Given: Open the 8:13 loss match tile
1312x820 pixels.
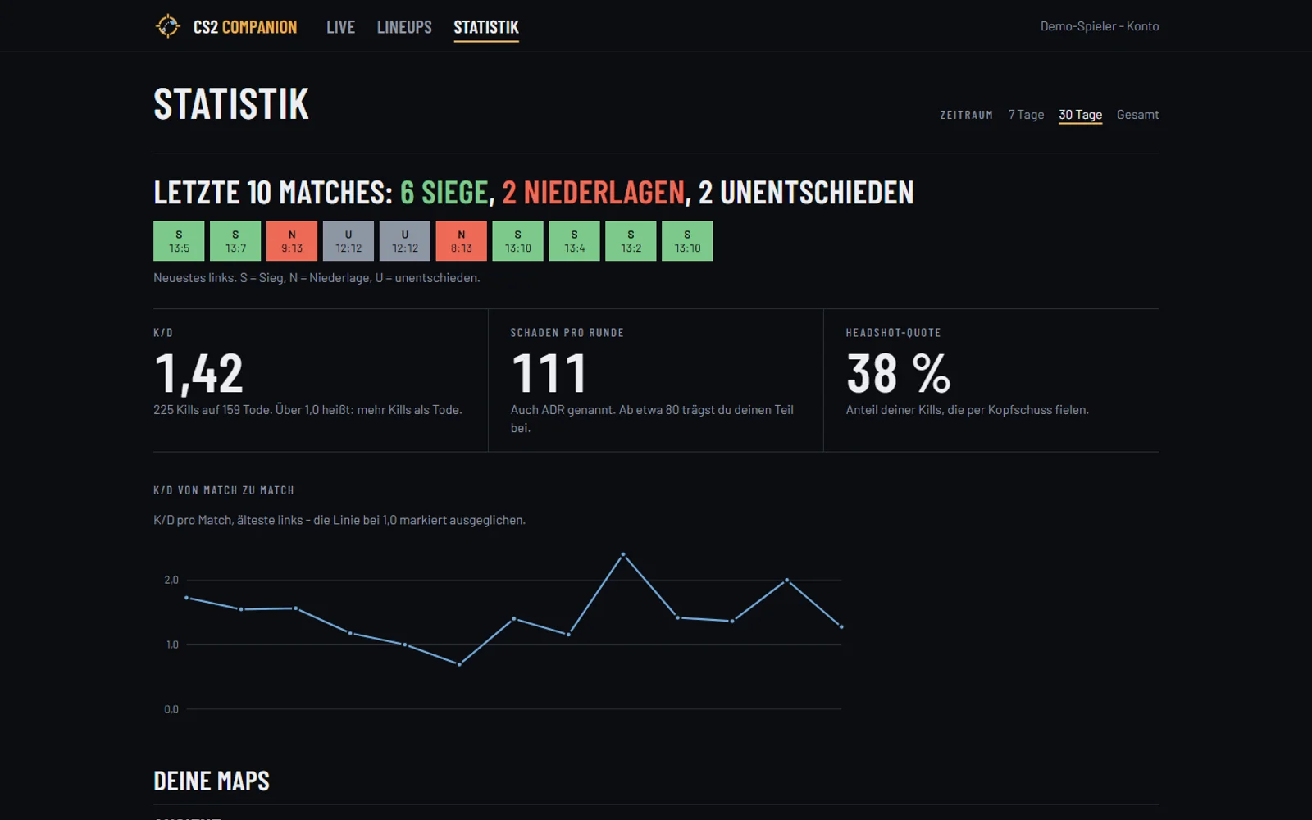Looking at the screenshot, I should click(x=461, y=241).
